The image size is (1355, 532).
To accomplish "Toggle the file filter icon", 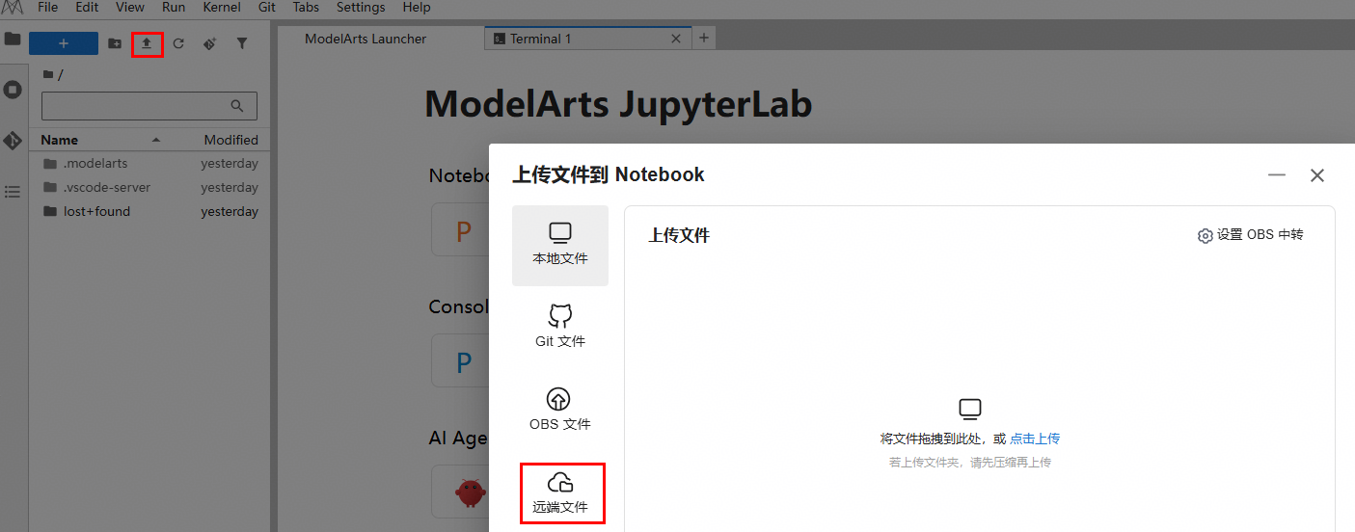I will (242, 43).
